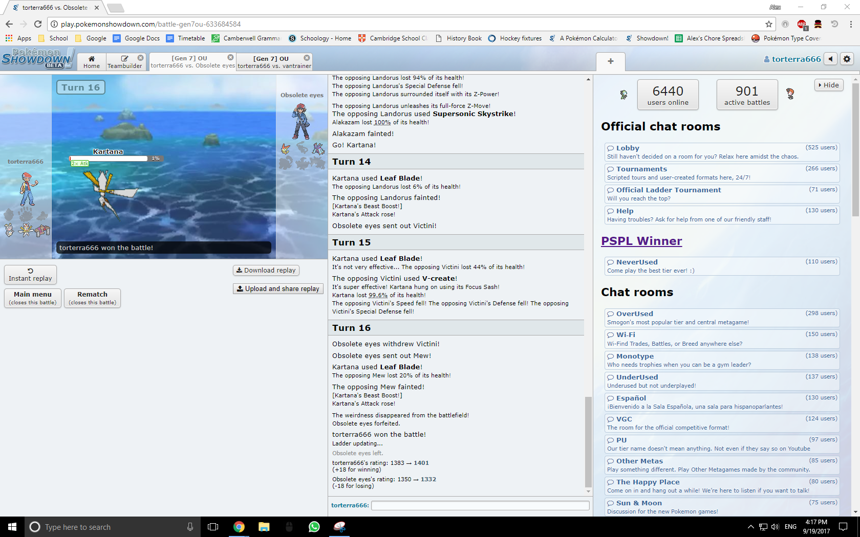Open Chrome from the taskbar
This screenshot has height=537, width=860.
[x=239, y=527]
